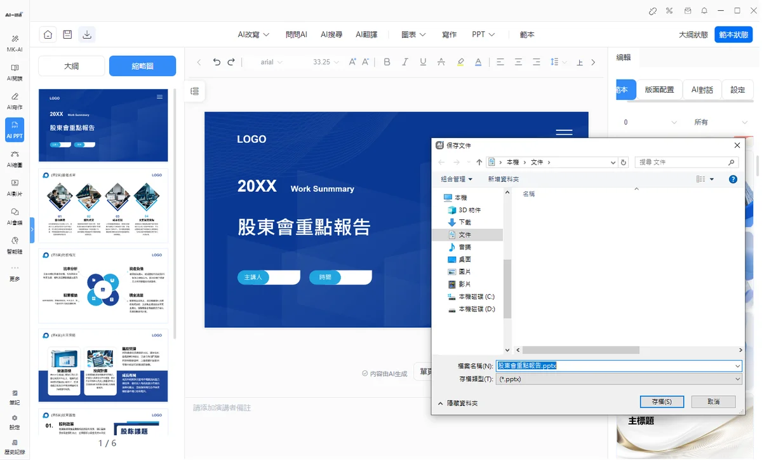Click 新增資料夾 in save dialog
This screenshot has width=762, height=460.
(504, 179)
